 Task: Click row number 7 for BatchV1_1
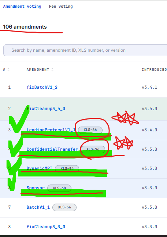[10, 207]
